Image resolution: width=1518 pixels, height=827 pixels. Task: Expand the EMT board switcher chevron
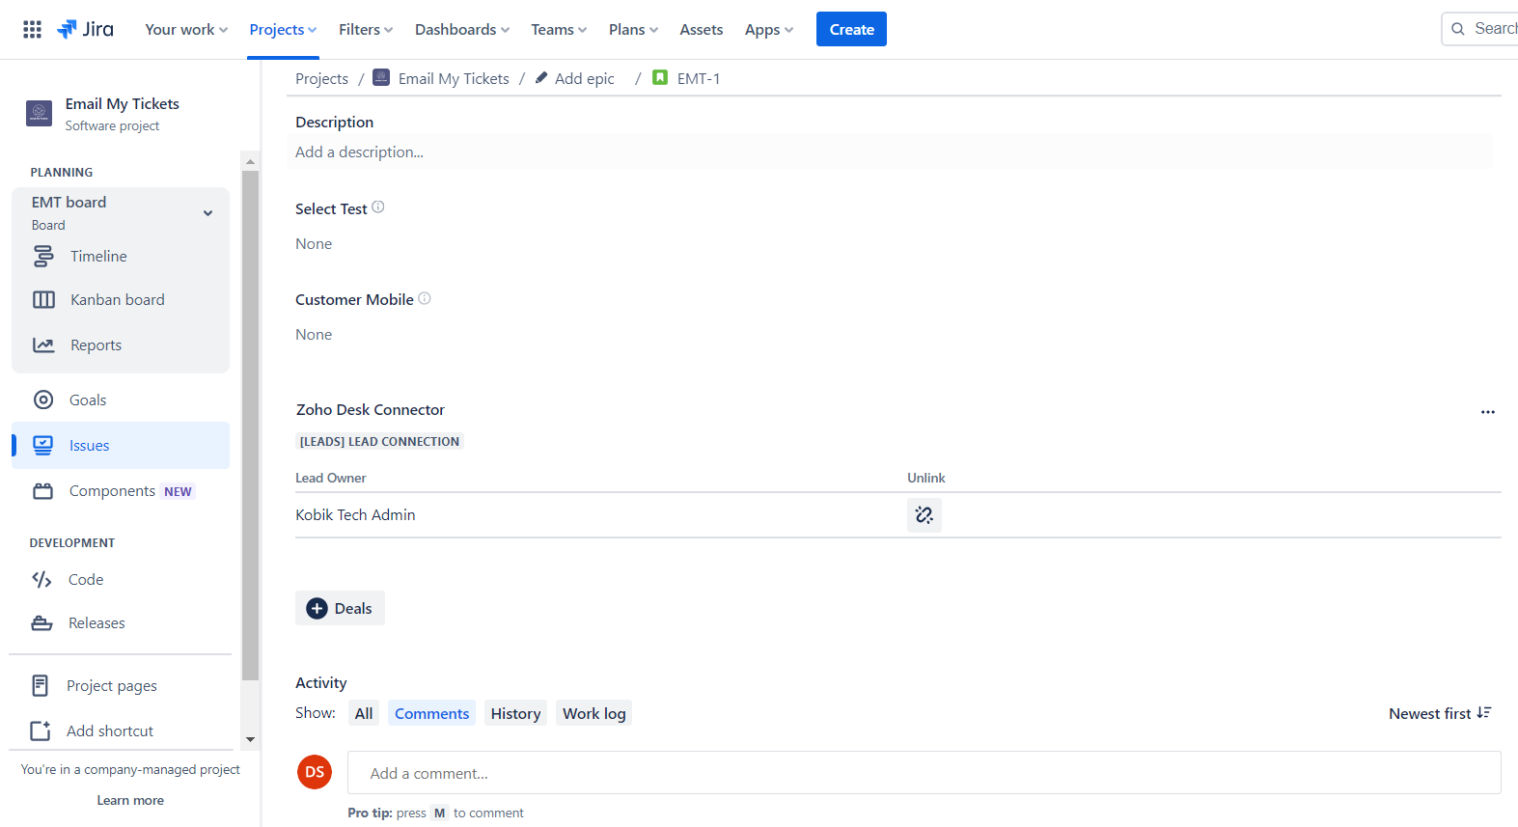point(207,213)
